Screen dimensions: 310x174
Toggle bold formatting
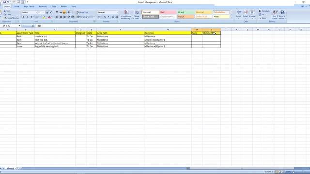coord(23,17)
